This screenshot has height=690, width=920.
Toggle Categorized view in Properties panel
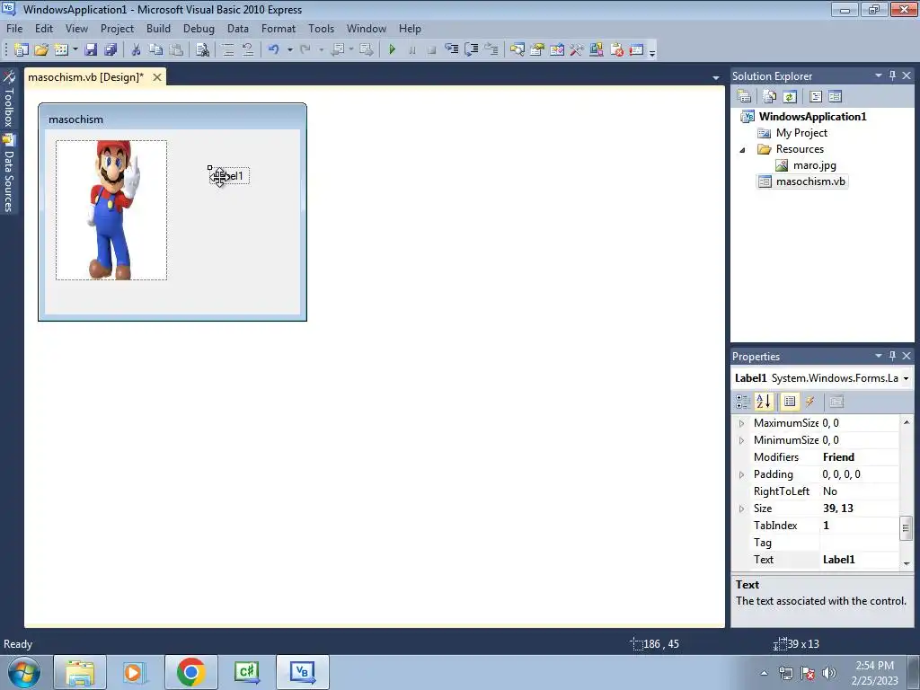(x=743, y=402)
